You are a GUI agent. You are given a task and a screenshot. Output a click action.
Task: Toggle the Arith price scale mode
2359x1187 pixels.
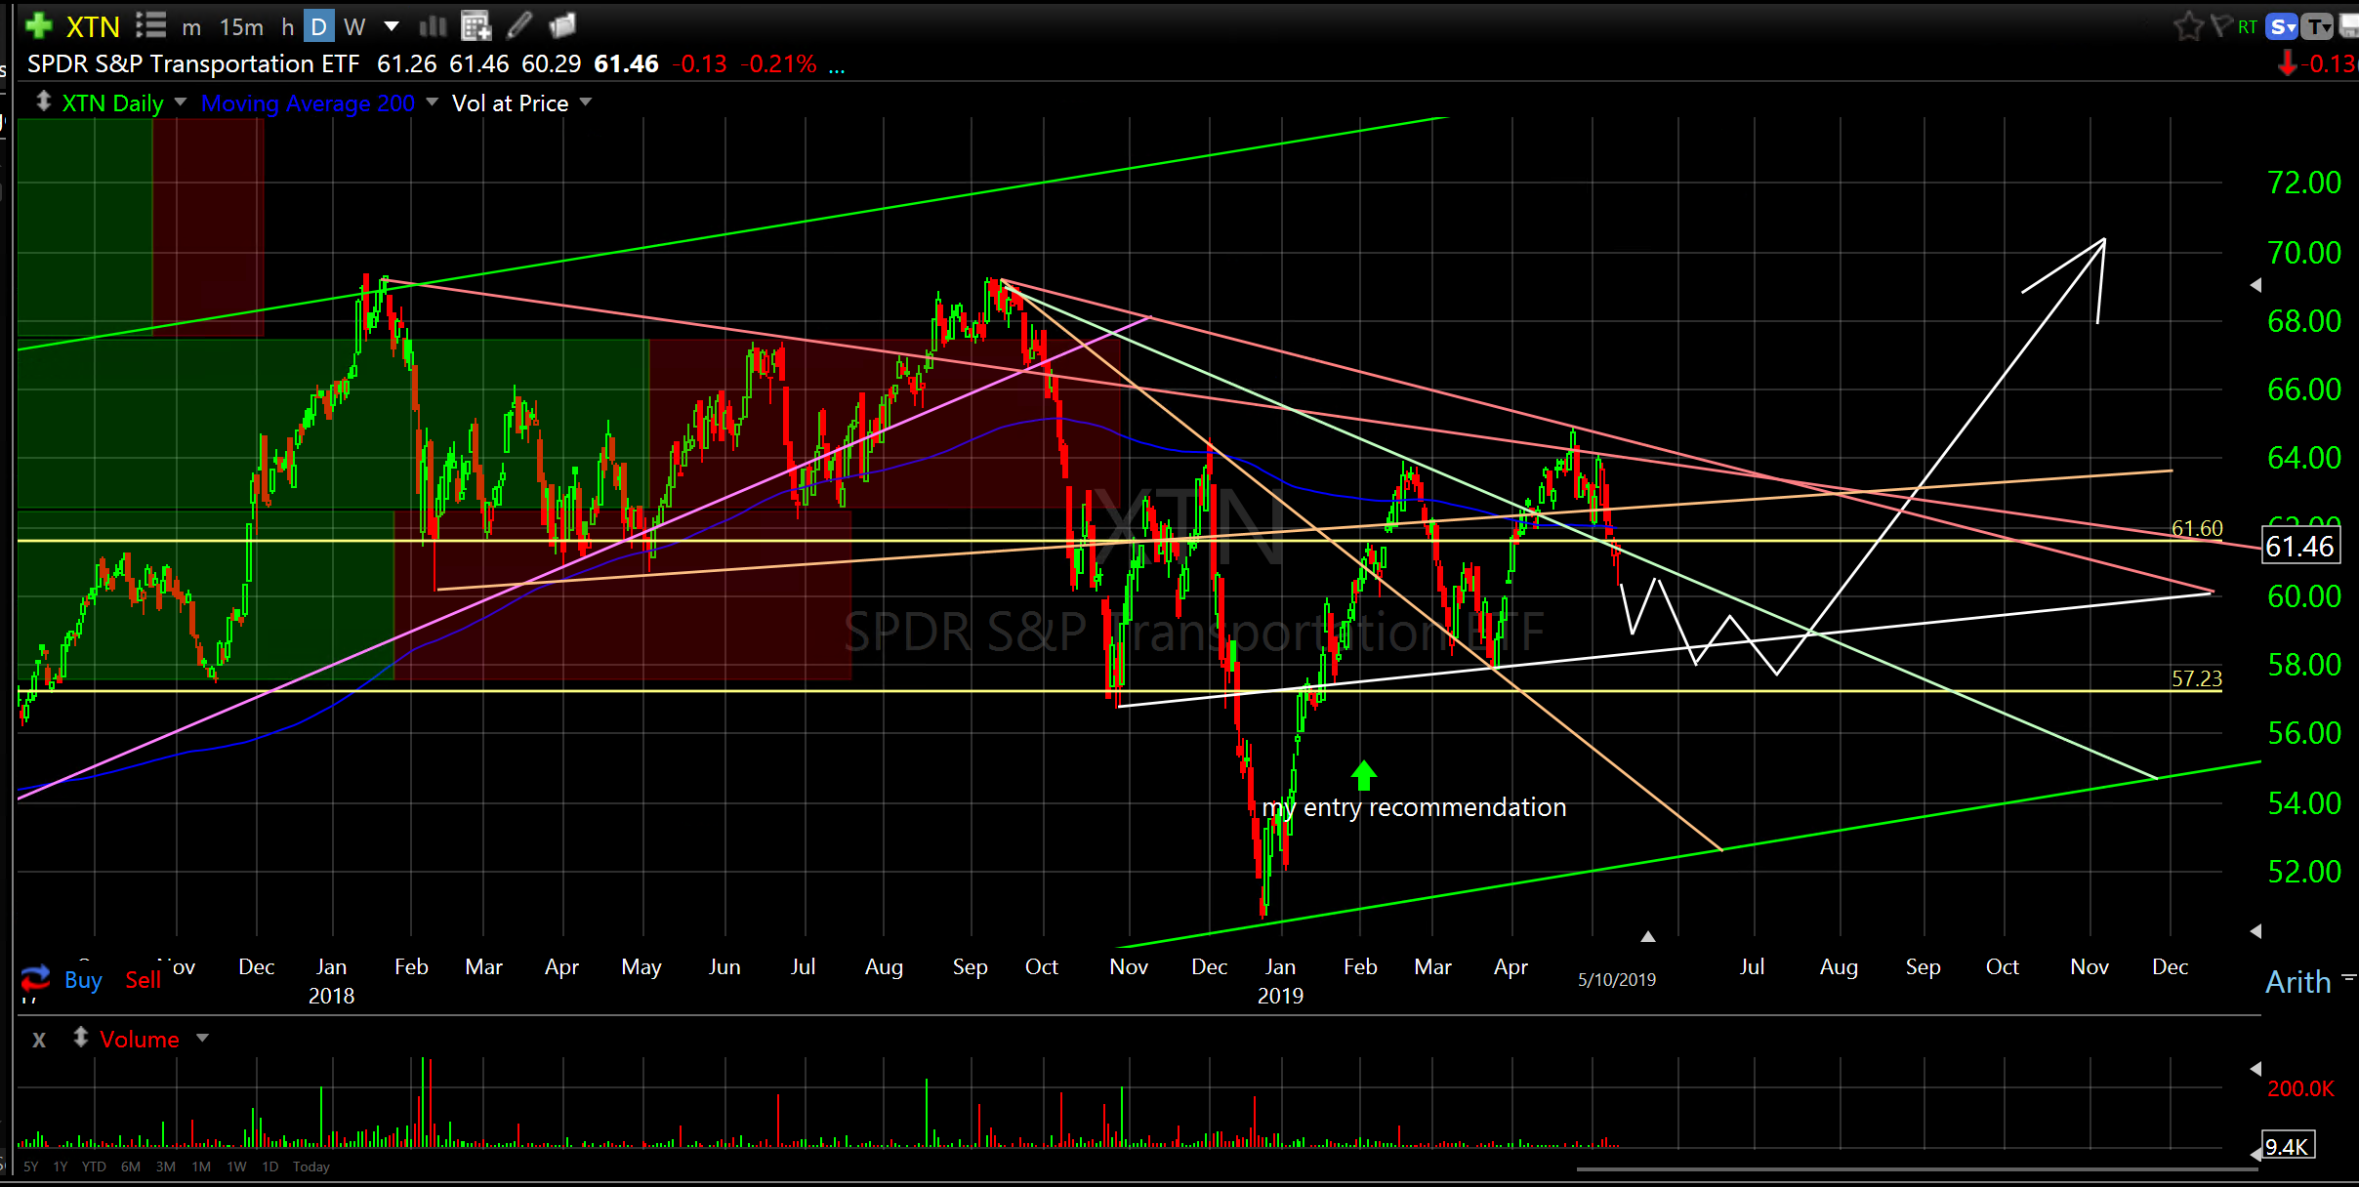click(x=2297, y=982)
